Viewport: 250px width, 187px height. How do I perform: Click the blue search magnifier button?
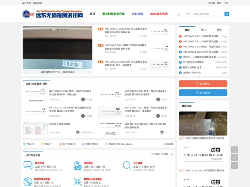point(226,14)
